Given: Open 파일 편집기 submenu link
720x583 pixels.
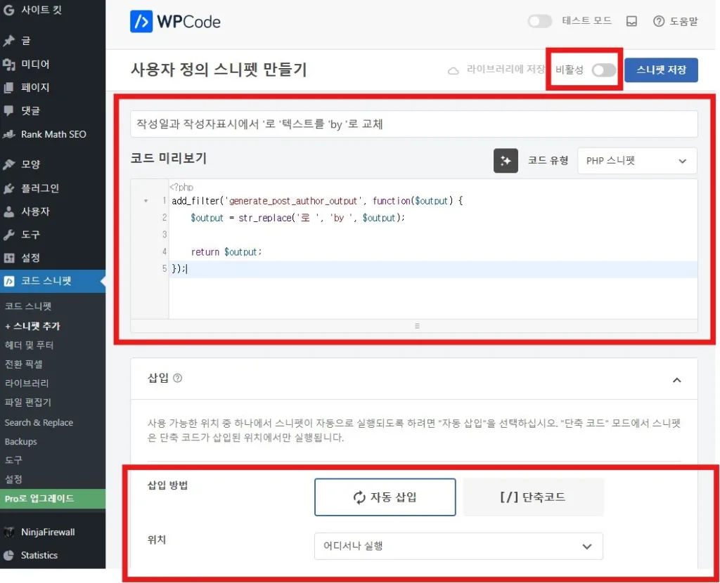Looking at the screenshot, I should pyautogui.click(x=28, y=402).
